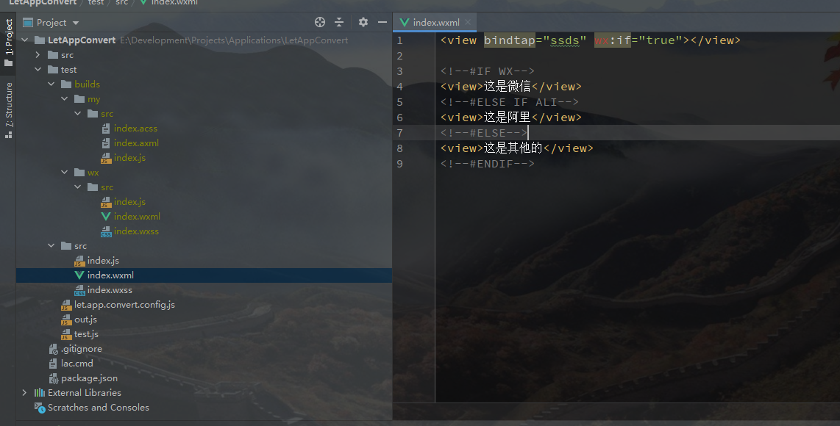This screenshot has width=840, height=426.
Task: Click the locate/select opened file target icon
Action: pyautogui.click(x=320, y=23)
